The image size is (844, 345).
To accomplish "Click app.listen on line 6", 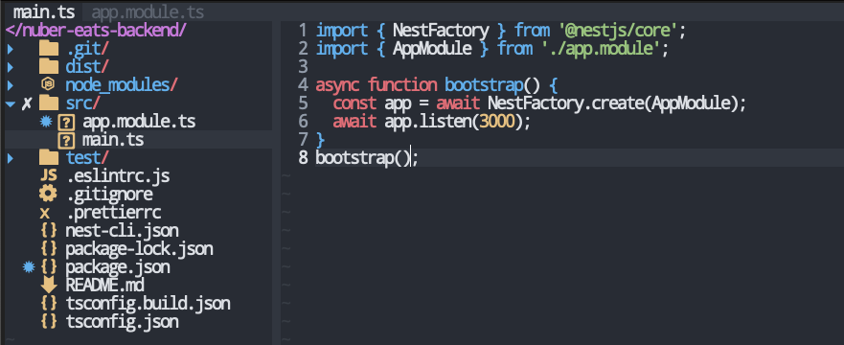I will (428, 122).
